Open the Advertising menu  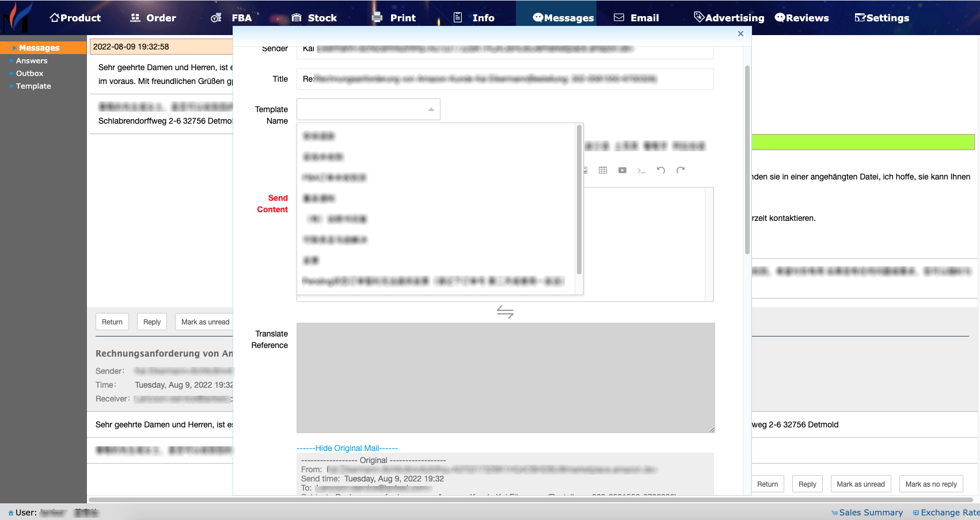tap(729, 18)
